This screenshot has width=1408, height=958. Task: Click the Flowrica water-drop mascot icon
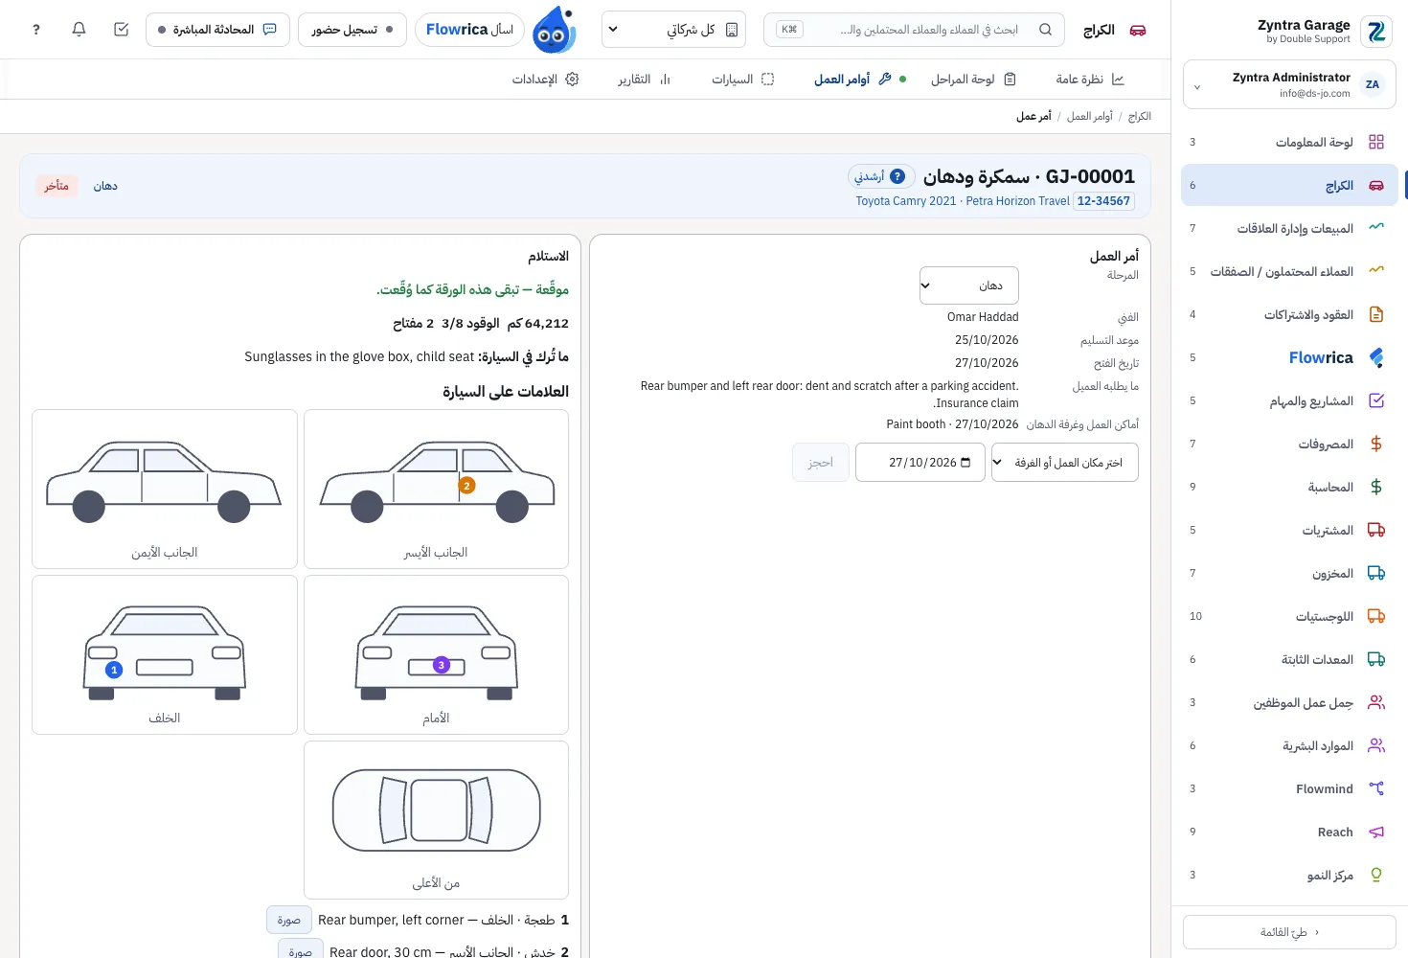tap(554, 30)
